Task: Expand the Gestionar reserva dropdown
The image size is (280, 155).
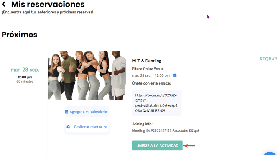Action: pyautogui.click(x=87, y=127)
